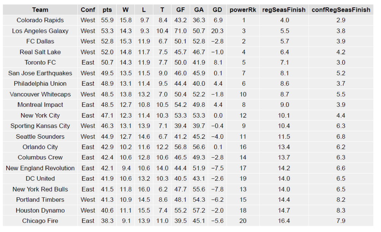Click the FC Dallas team cell

coord(40,42)
